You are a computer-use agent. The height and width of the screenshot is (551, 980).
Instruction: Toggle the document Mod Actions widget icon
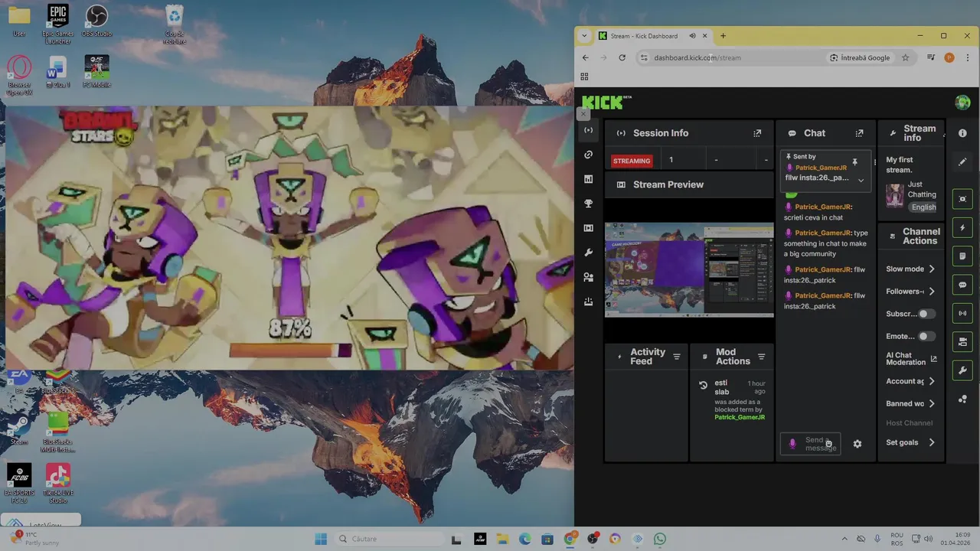point(962,256)
